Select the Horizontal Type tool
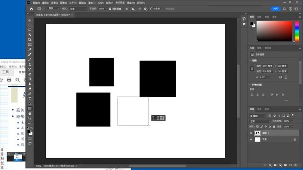This screenshot has height=170, width=303. pos(29,99)
